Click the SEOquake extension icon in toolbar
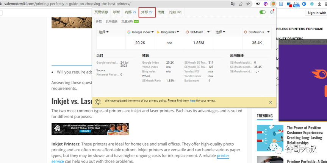 (272, 4)
